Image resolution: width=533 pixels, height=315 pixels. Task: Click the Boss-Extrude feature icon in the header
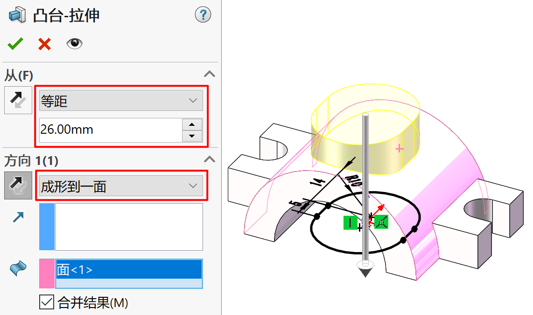[x=17, y=15]
